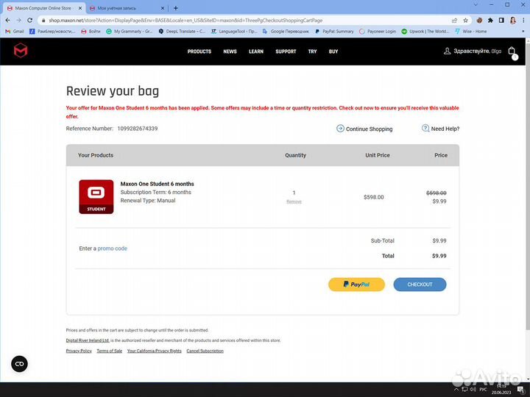Viewport: 530px width, 397px height.
Task: Open the Cancel Subscription link
Action: pyautogui.click(x=205, y=351)
